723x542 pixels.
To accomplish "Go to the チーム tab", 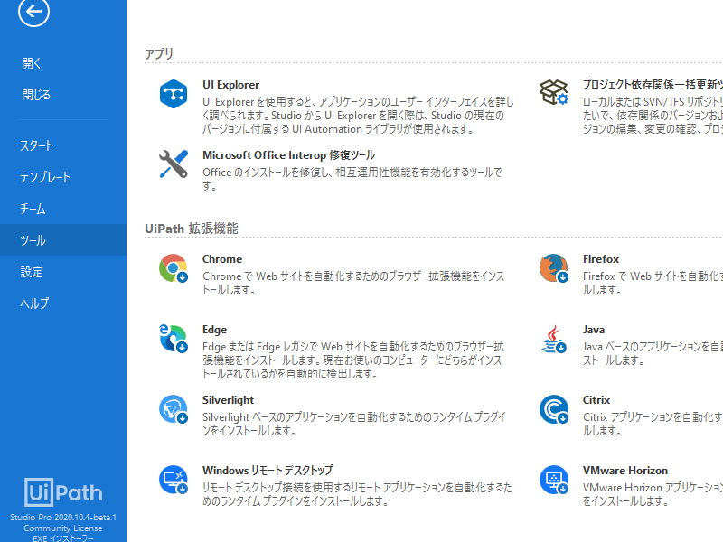I will [33, 209].
